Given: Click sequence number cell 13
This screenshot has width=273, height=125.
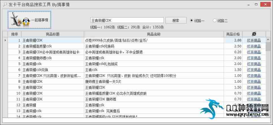Looking at the screenshot, I should pos(15,111).
